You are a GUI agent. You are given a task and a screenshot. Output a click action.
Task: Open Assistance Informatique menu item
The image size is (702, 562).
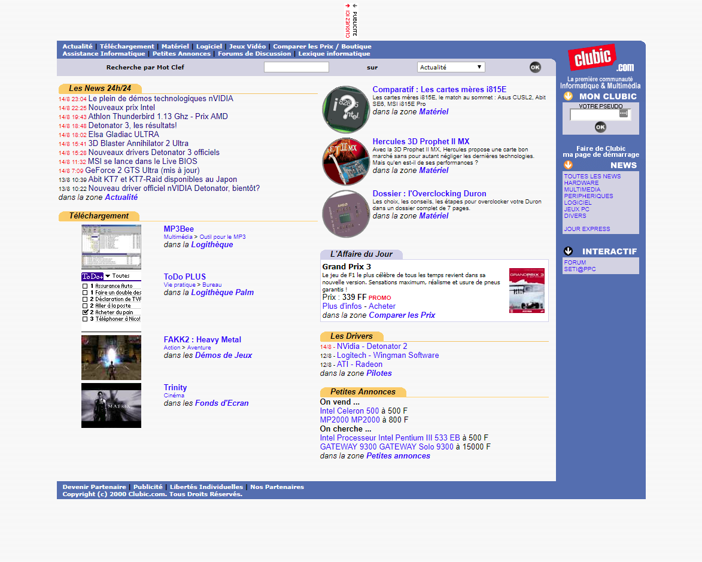104,53
